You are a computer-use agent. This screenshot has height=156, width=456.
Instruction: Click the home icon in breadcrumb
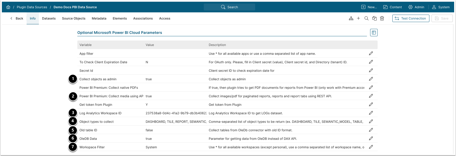pyautogui.click(x=8, y=7)
